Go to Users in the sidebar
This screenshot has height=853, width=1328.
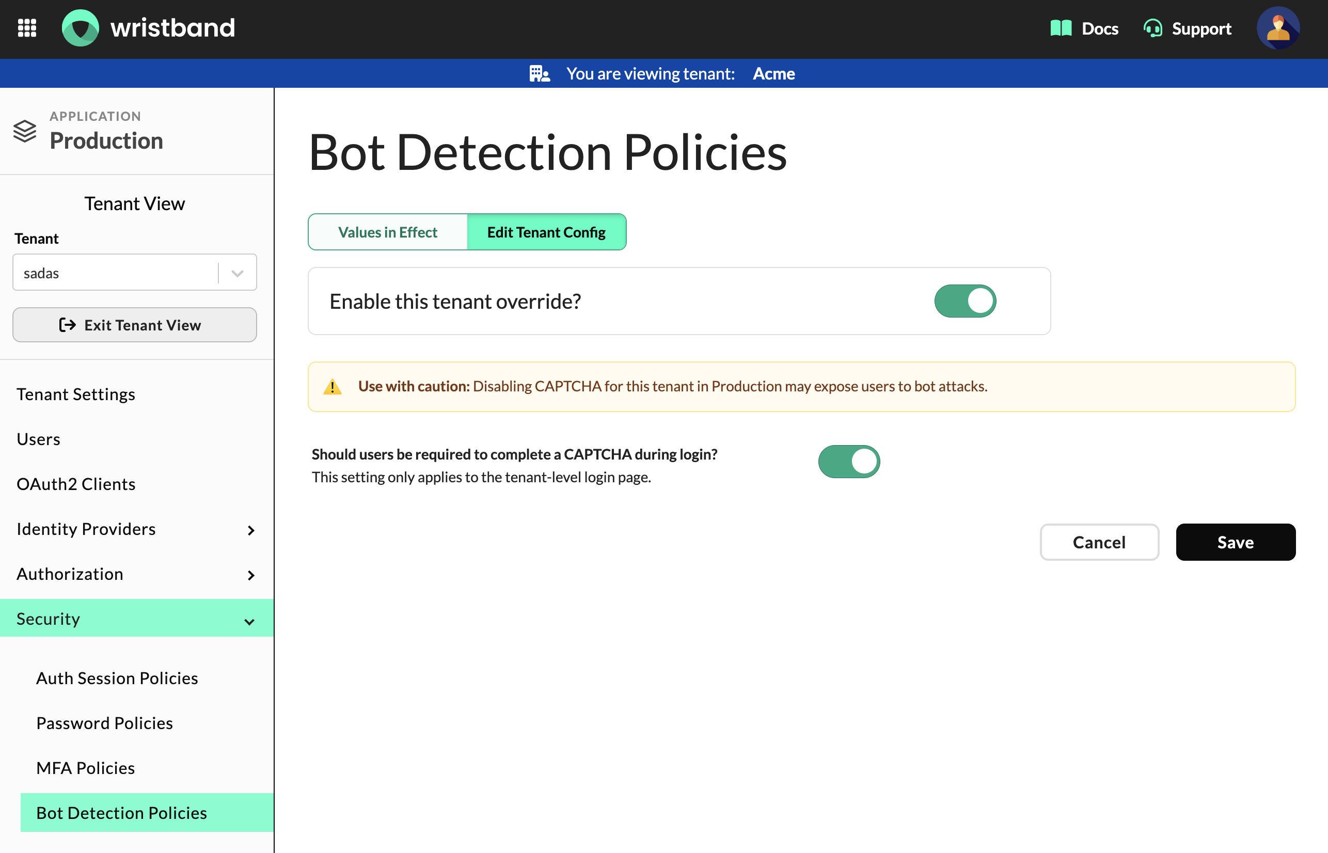click(137, 439)
